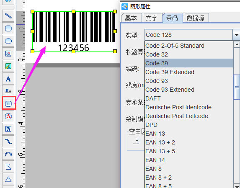Select the Polygon flag-shape tool
The image size is (240, 188).
pos(8,167)
